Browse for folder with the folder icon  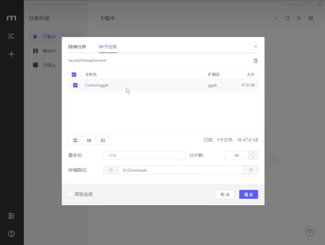(251, 170)
